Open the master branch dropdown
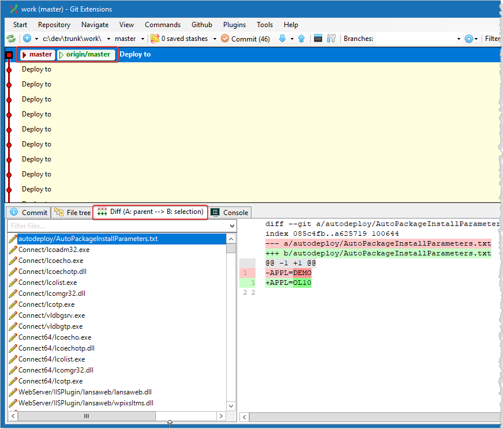The image size is (503, 429). pos(142,39)
